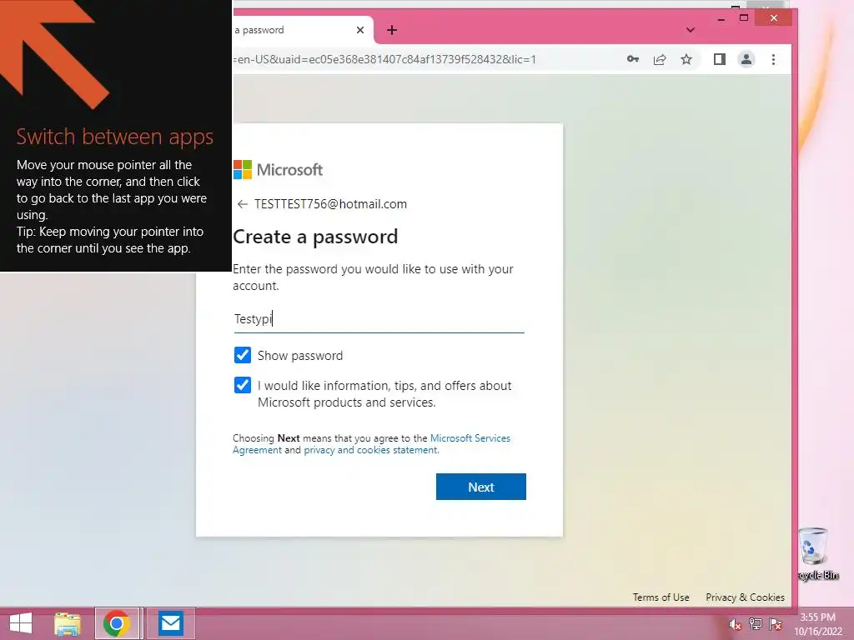
Task: Click Chrome icon in the taskbar
Action: coord(116,623)
